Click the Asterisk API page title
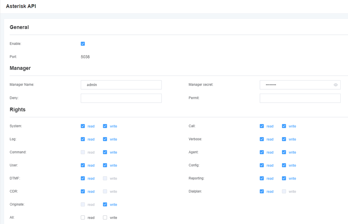 tap(21, 6)
